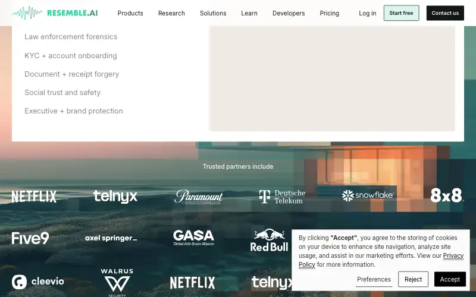476x297 pixels.
Task: Click the Snowflake logo
Action: point(368,195)
